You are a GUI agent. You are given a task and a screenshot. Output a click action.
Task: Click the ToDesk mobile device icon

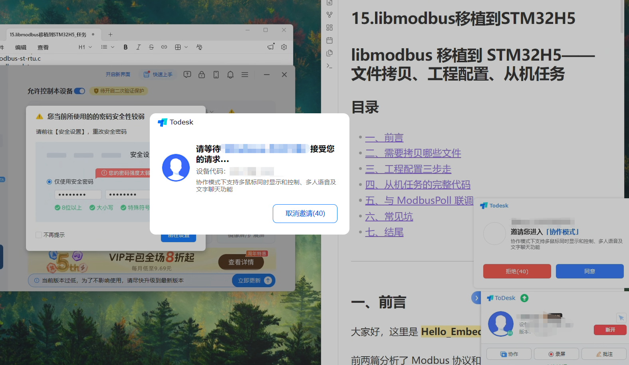pos(216,75)
